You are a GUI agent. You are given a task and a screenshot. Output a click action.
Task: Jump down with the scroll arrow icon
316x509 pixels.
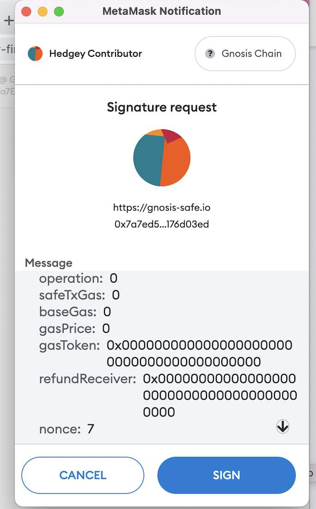click(283, 426)
